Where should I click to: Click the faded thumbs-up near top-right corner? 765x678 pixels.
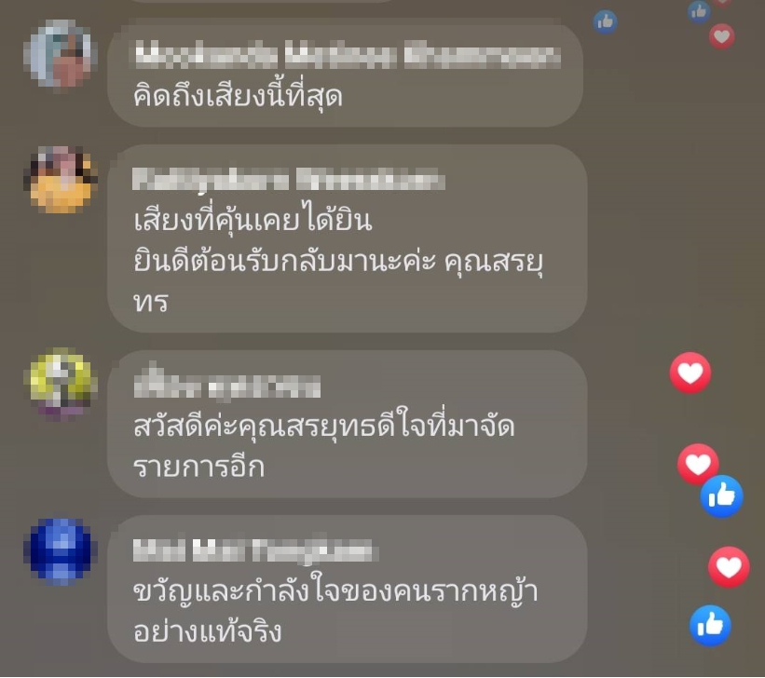(699, 11)
